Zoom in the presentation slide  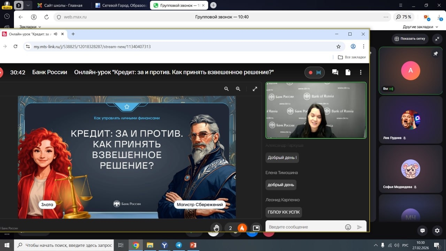pos(238,89)
